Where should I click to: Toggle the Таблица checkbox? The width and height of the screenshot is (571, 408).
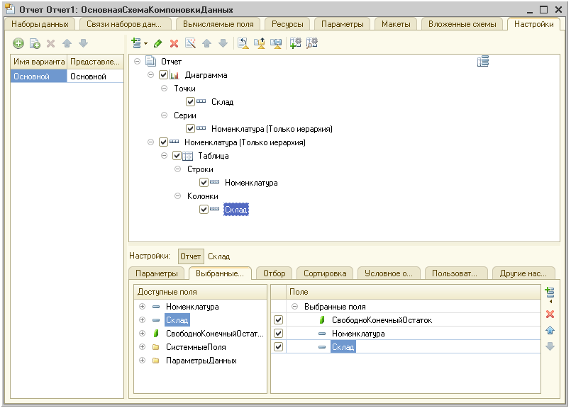click(x=177, y=156)
